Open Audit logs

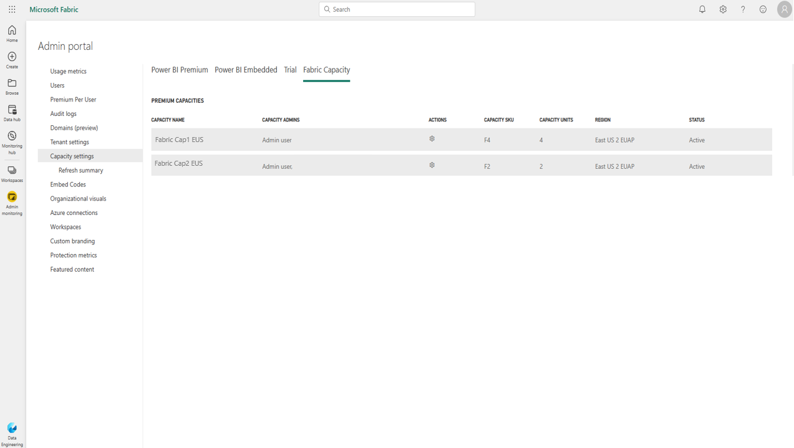click(64, 114)
